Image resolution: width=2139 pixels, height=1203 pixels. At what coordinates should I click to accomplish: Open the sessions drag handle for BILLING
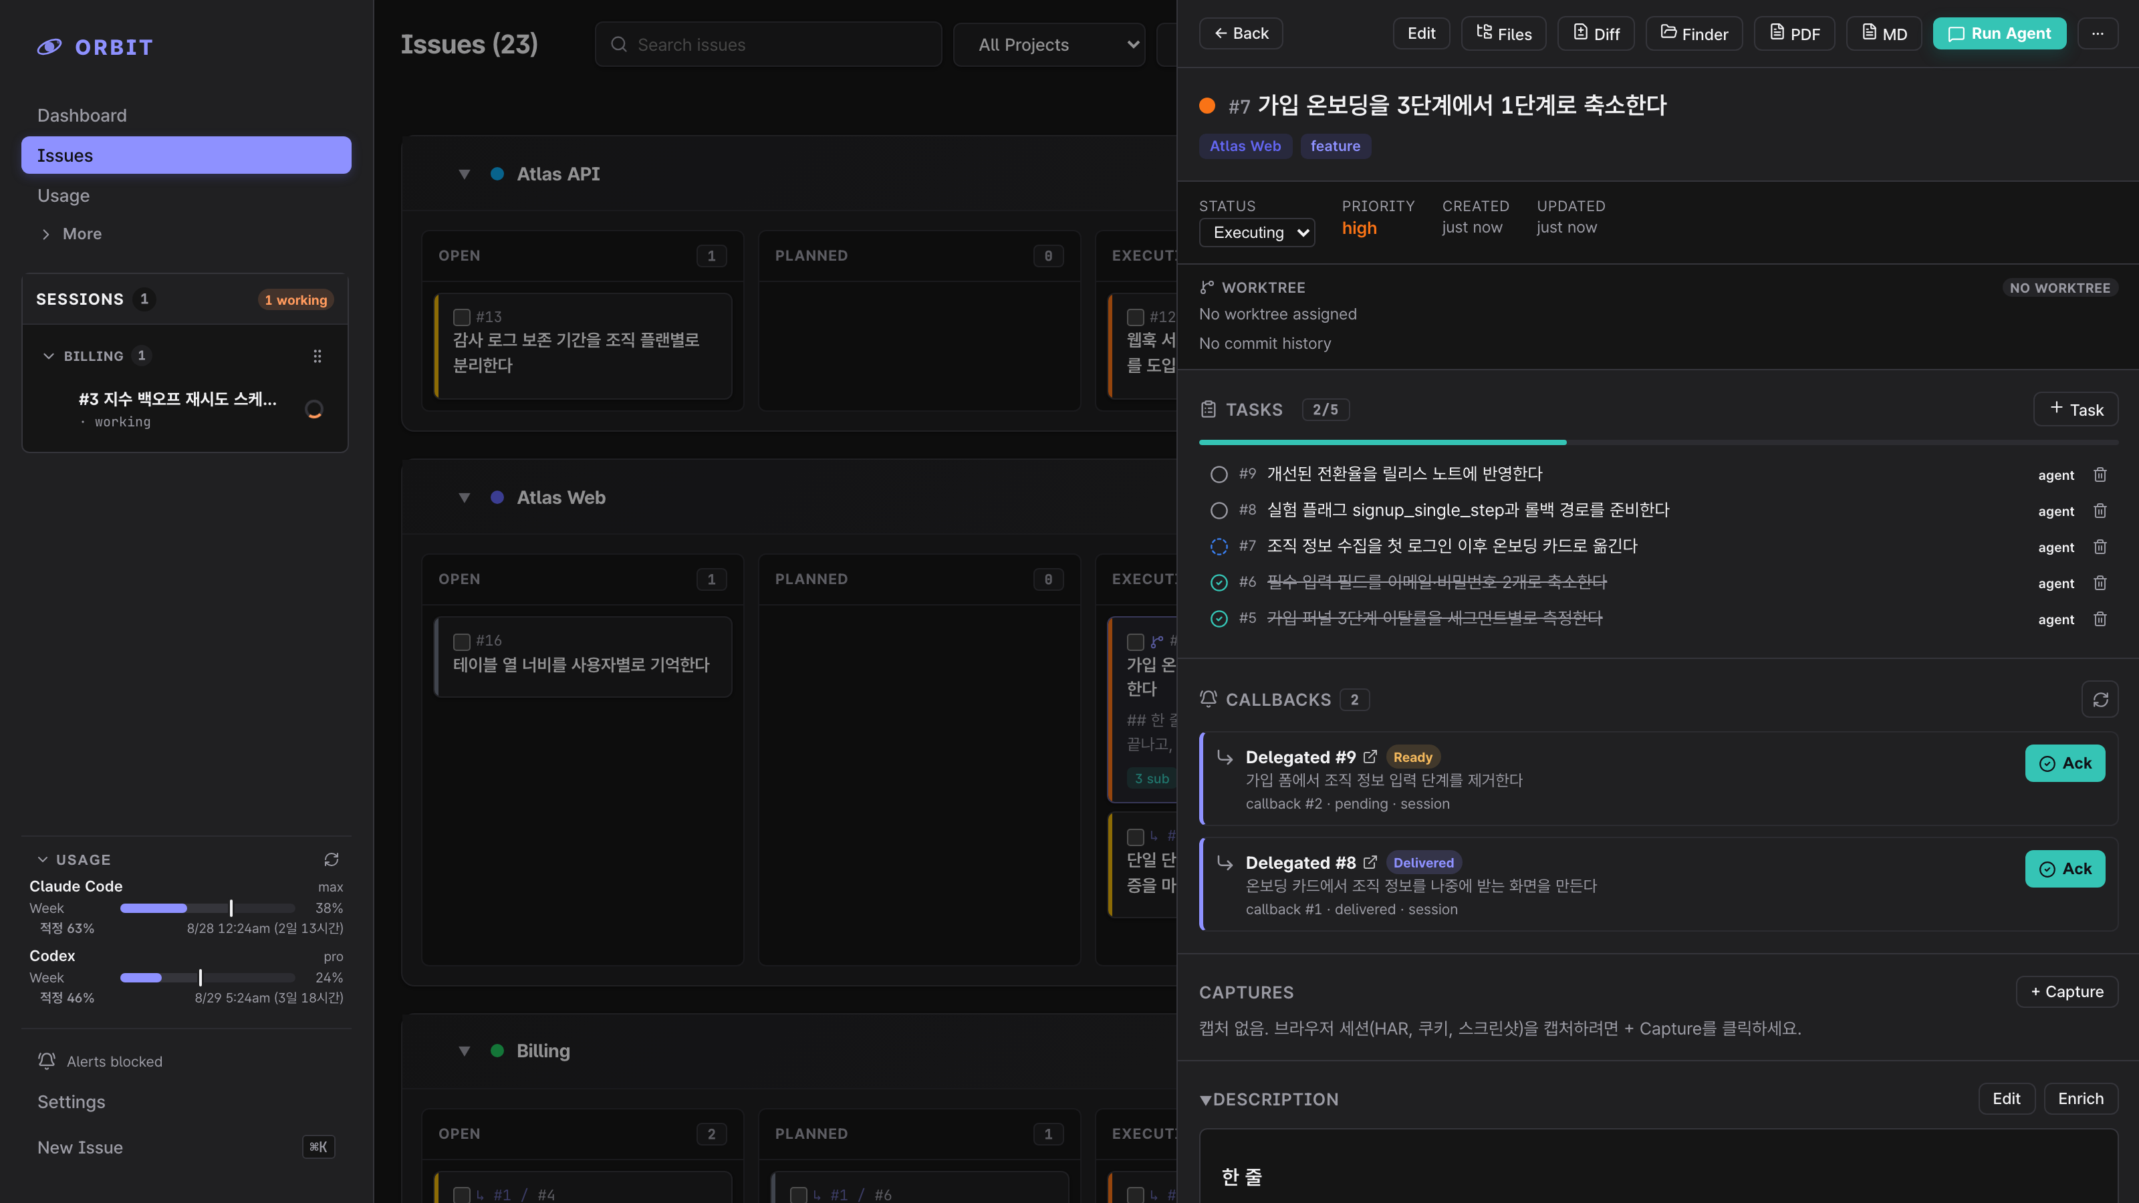tap(318, 356)
